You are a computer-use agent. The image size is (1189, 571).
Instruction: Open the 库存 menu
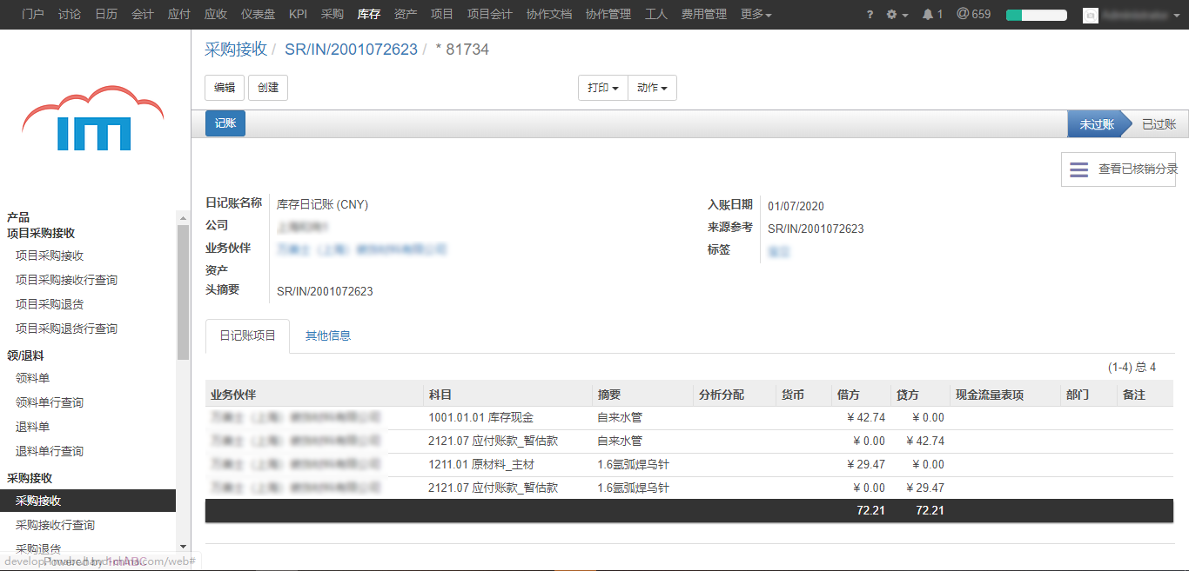[x=369, y=15]
